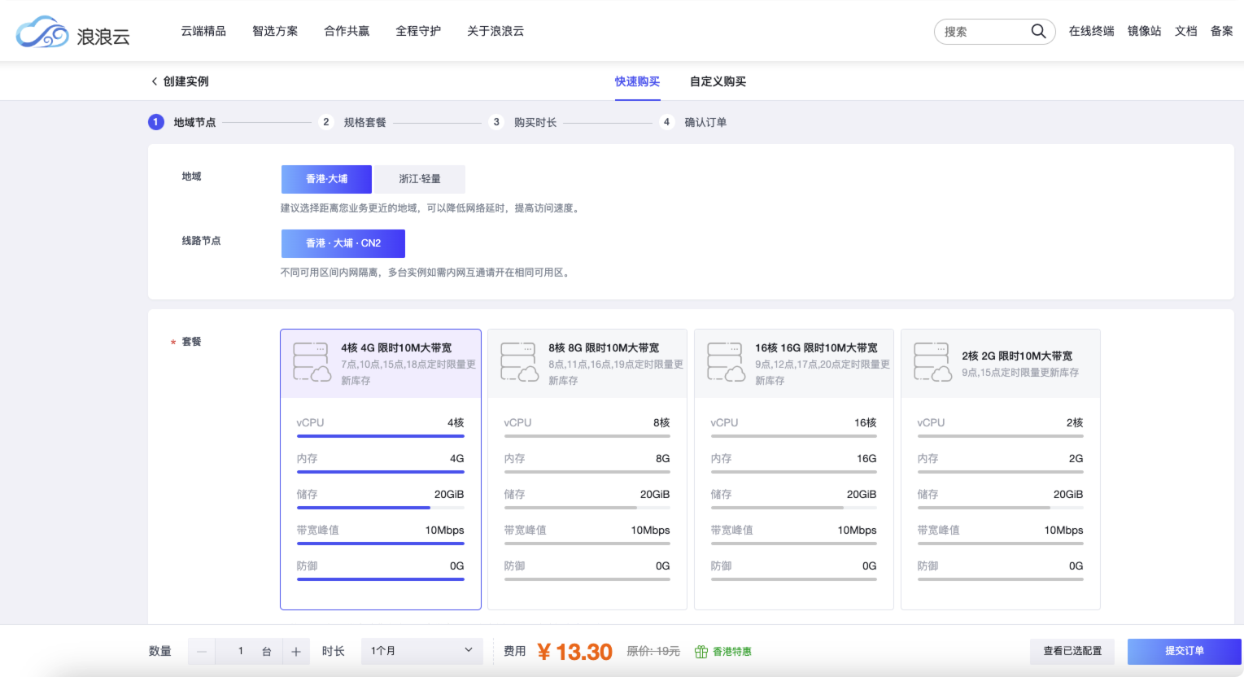Screen dimensions: 1244x677
Task: Click the gift icon beside 香港特惠
Action: (x=701, y=652)
